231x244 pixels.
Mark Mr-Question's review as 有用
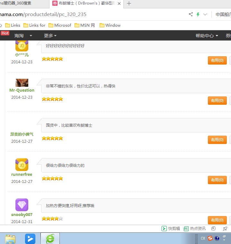click(x=217, y=101)
